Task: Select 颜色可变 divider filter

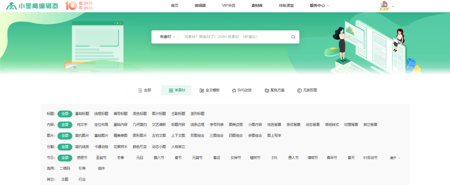Action: (140, 147)
